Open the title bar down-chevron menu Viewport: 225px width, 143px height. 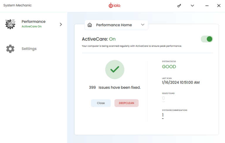(192, 6)
